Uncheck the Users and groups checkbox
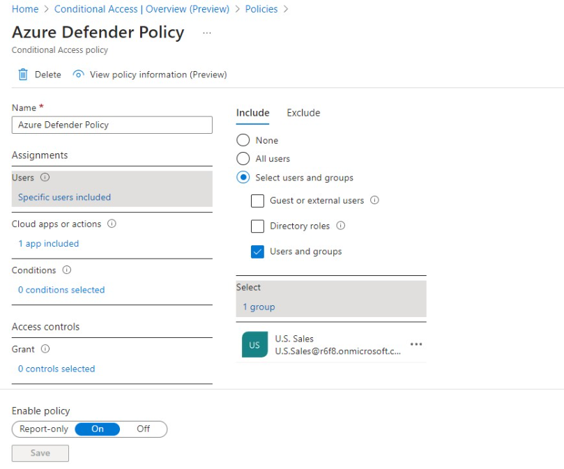The height and width of the screenshot is (469, 564). [x=257, y=252]
